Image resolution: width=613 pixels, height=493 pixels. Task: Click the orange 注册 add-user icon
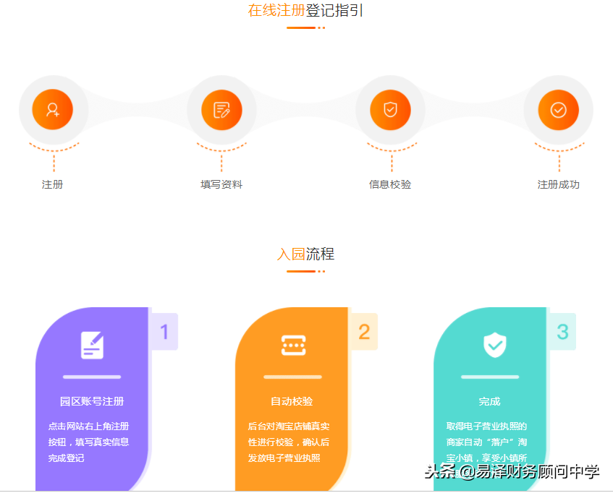52,110
